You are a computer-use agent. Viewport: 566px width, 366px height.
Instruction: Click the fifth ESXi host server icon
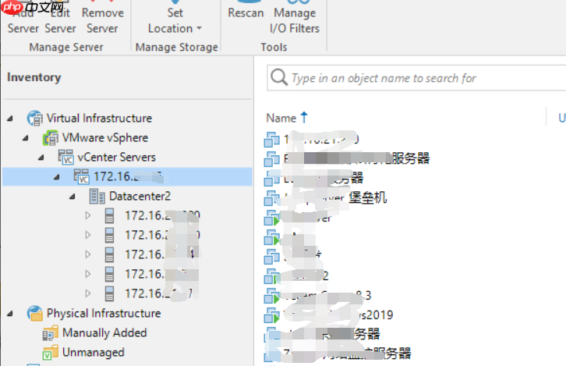(x=109, y=293)
